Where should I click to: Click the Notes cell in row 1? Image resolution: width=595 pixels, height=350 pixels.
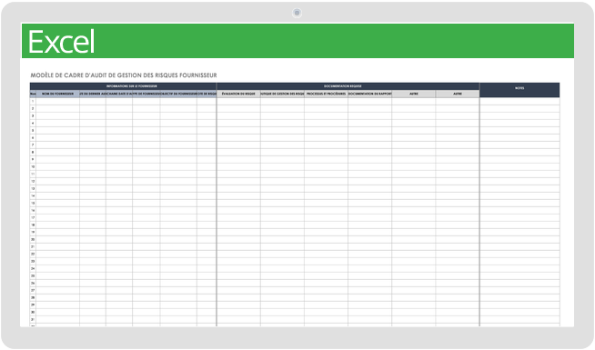click(519, 101)
